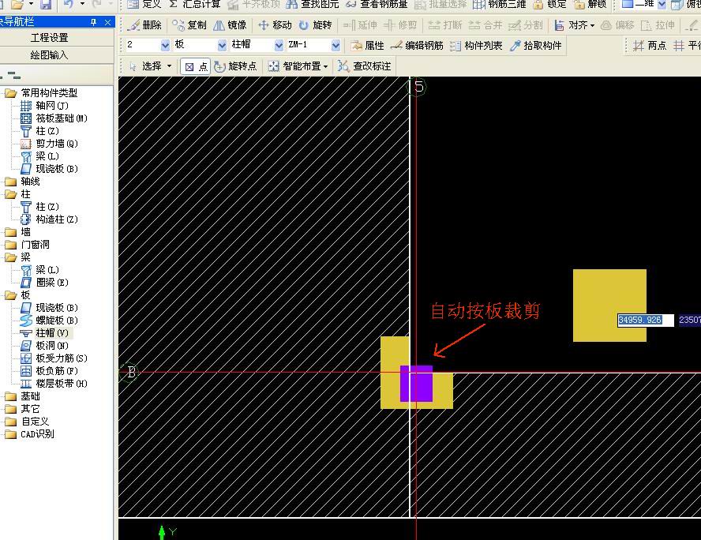Select the Move (移动) tool
This screenshot has width=701, height=540.
[275, 25]
